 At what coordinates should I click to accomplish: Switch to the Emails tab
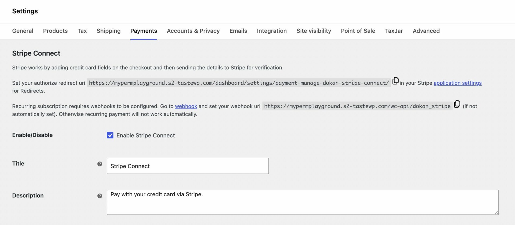pos(238,31)
